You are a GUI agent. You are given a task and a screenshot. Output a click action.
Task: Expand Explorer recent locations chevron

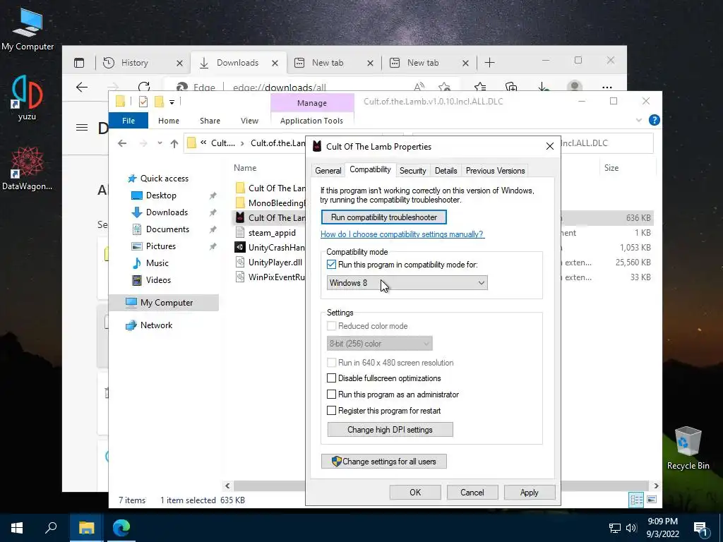coord(160,143)
